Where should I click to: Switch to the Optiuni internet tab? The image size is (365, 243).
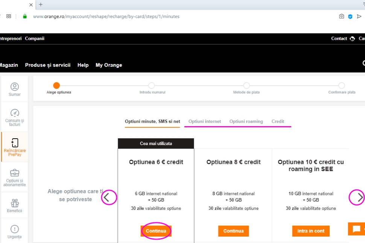pos(205,121)
